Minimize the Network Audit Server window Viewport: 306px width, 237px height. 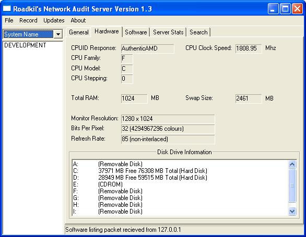tap(273, 9)
